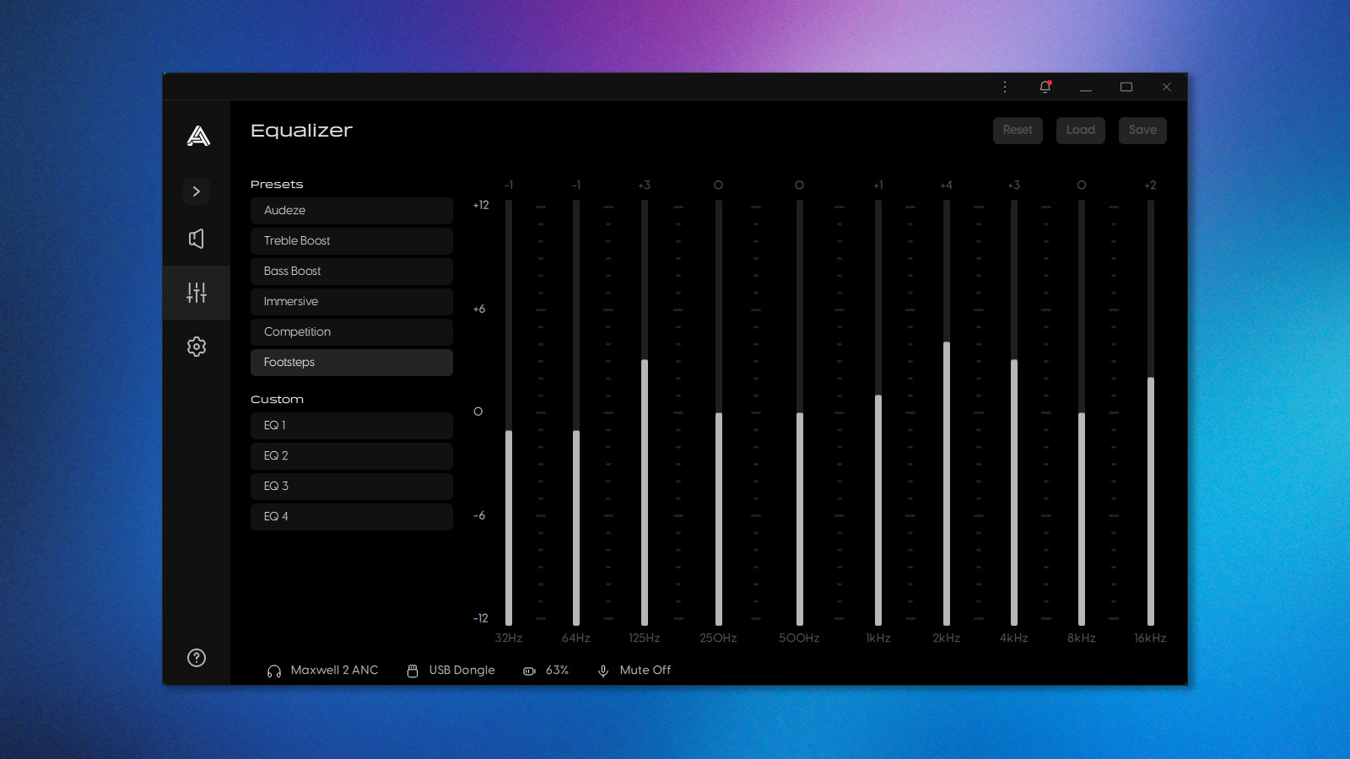Image resolution: width=1350 pixels, height=759 pixels.
Task: Click the Audeze logo icon
Action: (x=198, y=136)
